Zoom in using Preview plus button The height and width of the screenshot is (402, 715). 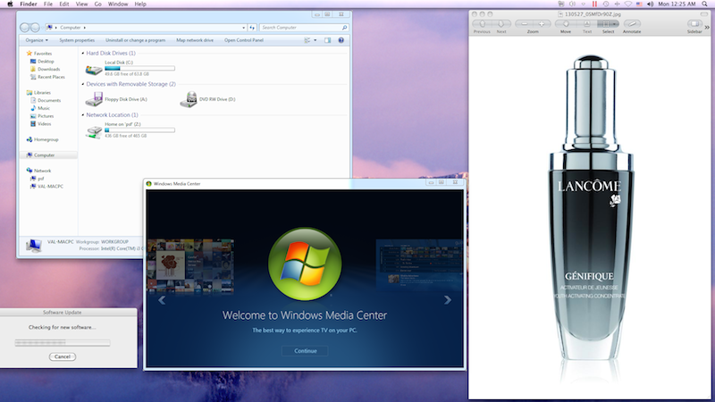[542, 24]
